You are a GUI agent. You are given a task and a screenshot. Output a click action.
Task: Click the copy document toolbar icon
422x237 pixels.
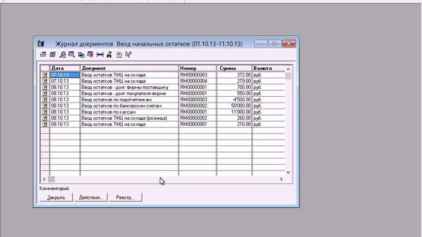coord(81,55)
